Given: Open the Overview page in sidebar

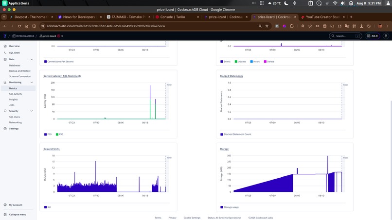Looking at the screenshot, I should (x=14, y=46).
